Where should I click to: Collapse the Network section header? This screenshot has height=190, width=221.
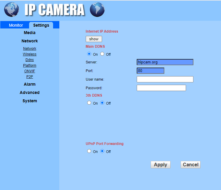(30, 41)
